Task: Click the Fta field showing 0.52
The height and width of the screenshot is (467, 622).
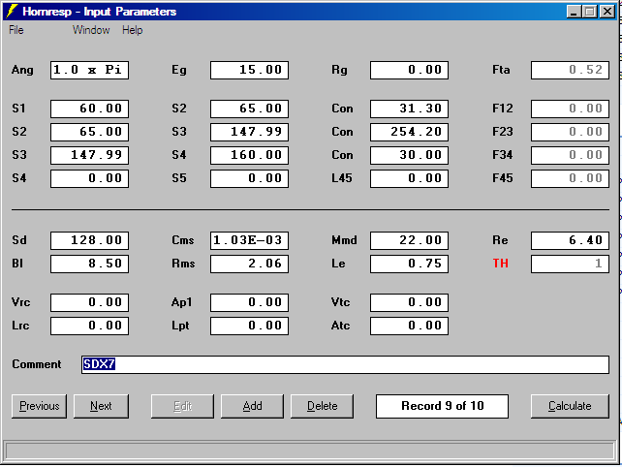Action: (570, 70)
